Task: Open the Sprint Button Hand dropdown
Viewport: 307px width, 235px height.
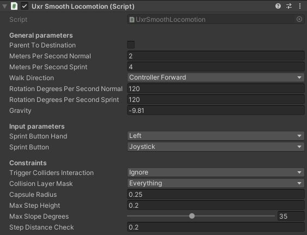Action: (x=216, y=136)
